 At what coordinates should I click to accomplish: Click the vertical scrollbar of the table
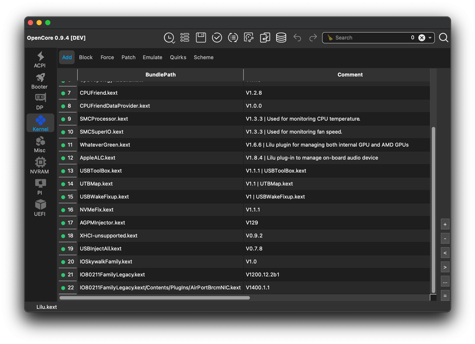[433, 210]
